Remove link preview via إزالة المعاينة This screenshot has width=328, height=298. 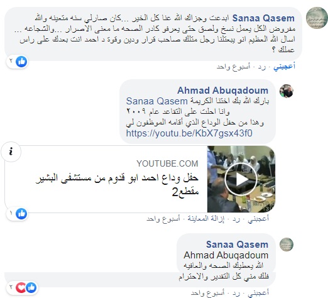(205, 219)
